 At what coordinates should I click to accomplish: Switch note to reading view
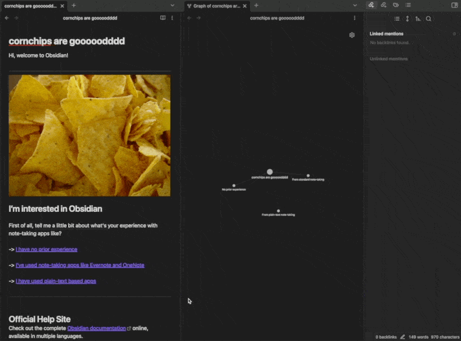[163, 18]
